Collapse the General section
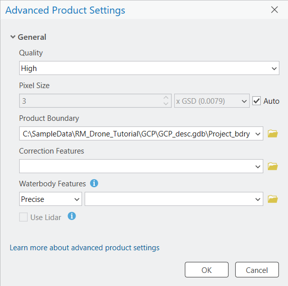This screenshot has height=286, width=288. [x=13, y=37]
